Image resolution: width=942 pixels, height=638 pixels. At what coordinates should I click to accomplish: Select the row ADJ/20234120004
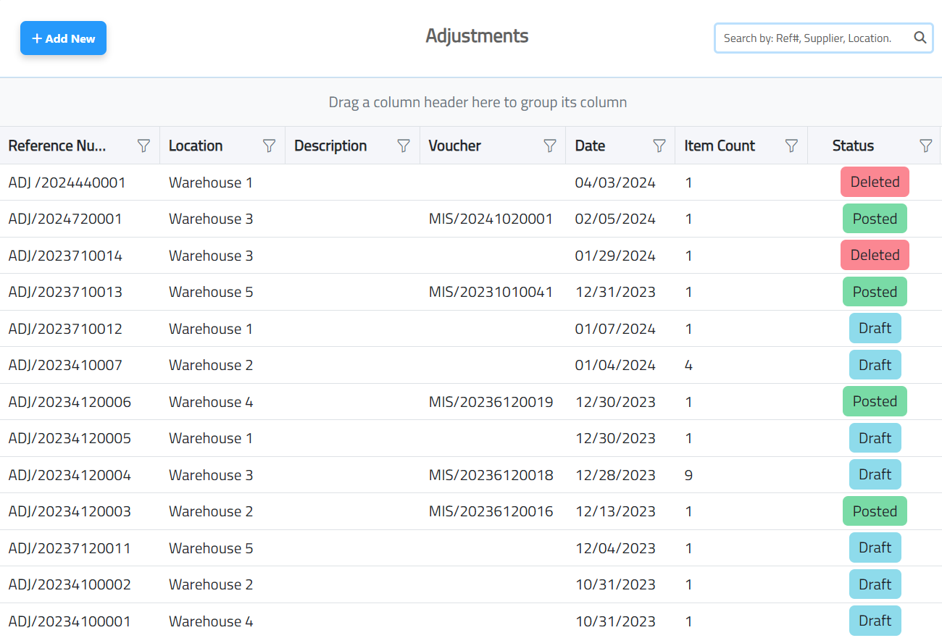70,475
